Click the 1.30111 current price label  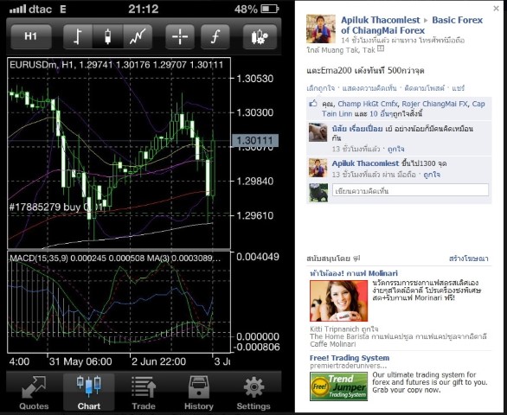[255, 141]
